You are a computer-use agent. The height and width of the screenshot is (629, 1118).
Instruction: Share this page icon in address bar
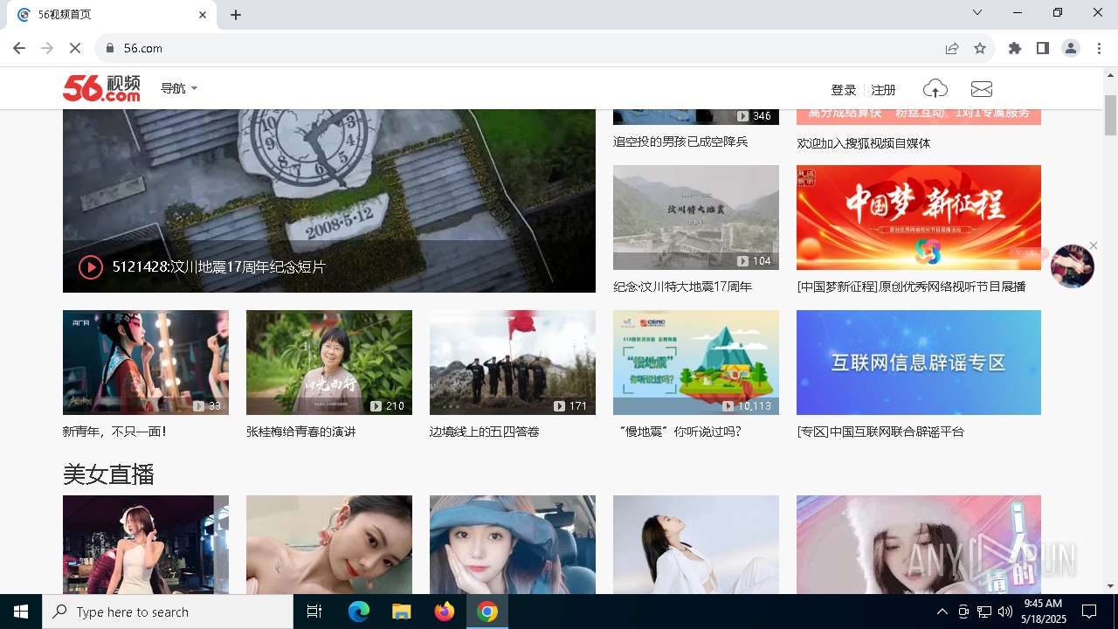[x=952, y=48]
